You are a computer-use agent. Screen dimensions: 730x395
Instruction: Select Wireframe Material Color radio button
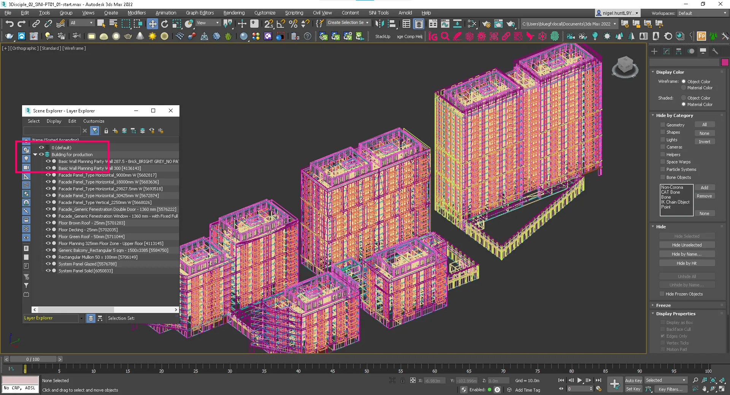point(684,88)
